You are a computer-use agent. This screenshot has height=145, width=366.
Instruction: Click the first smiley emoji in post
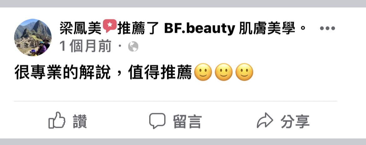click(203, 72)
